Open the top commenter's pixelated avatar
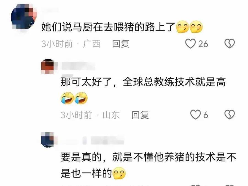Image resolution: width=248 pixels, height=186 pixels. coord(24,17)
